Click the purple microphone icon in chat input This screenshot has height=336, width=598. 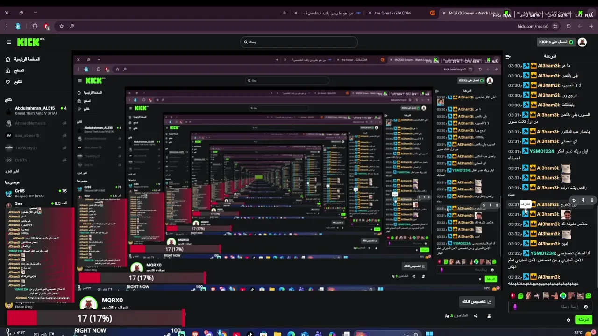(x=515, y=307)
